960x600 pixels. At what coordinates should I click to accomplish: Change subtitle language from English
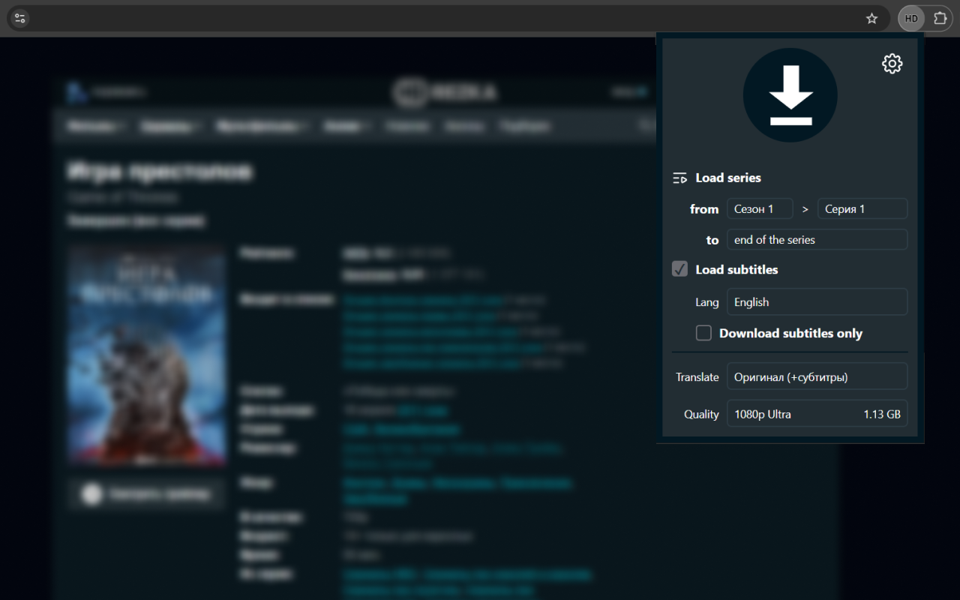tap(817, 302)
